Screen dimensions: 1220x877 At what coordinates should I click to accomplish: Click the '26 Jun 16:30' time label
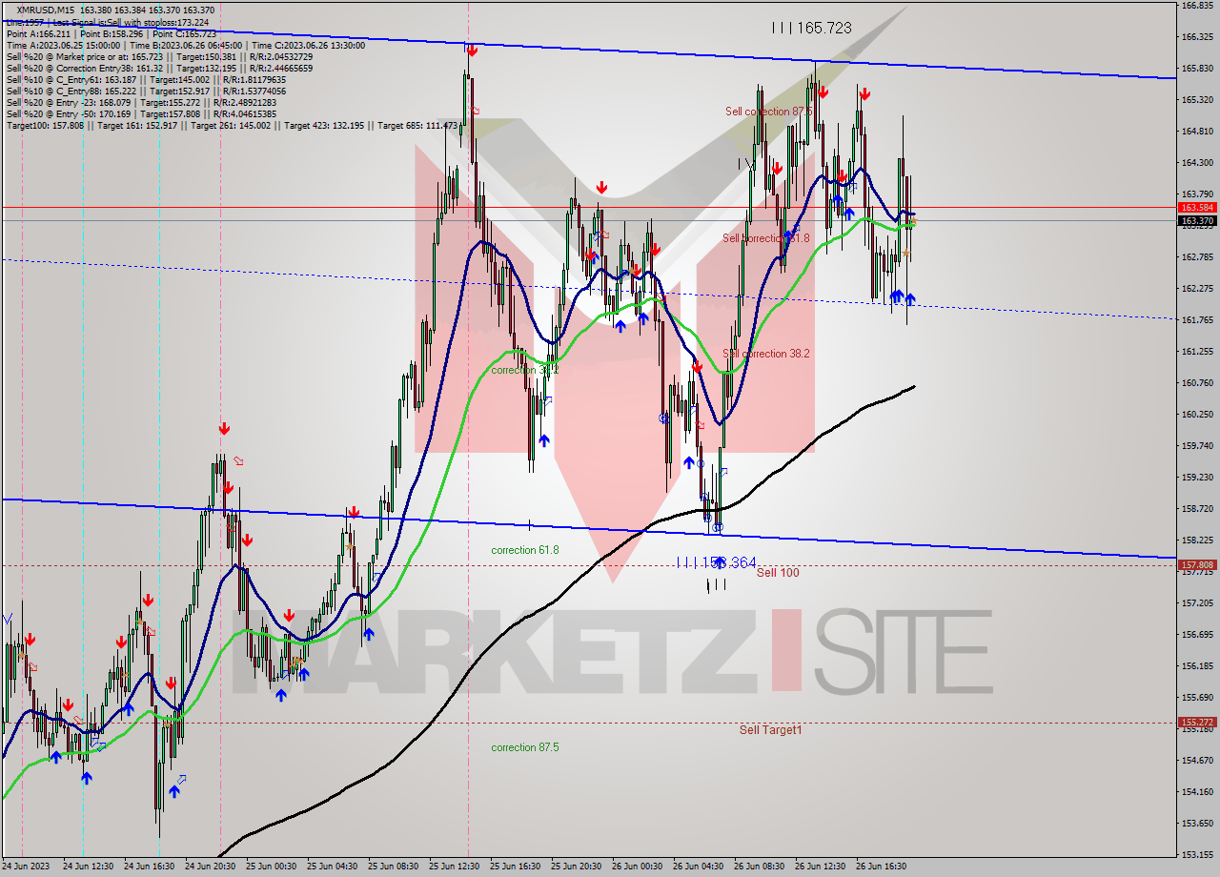coord(881,867)
